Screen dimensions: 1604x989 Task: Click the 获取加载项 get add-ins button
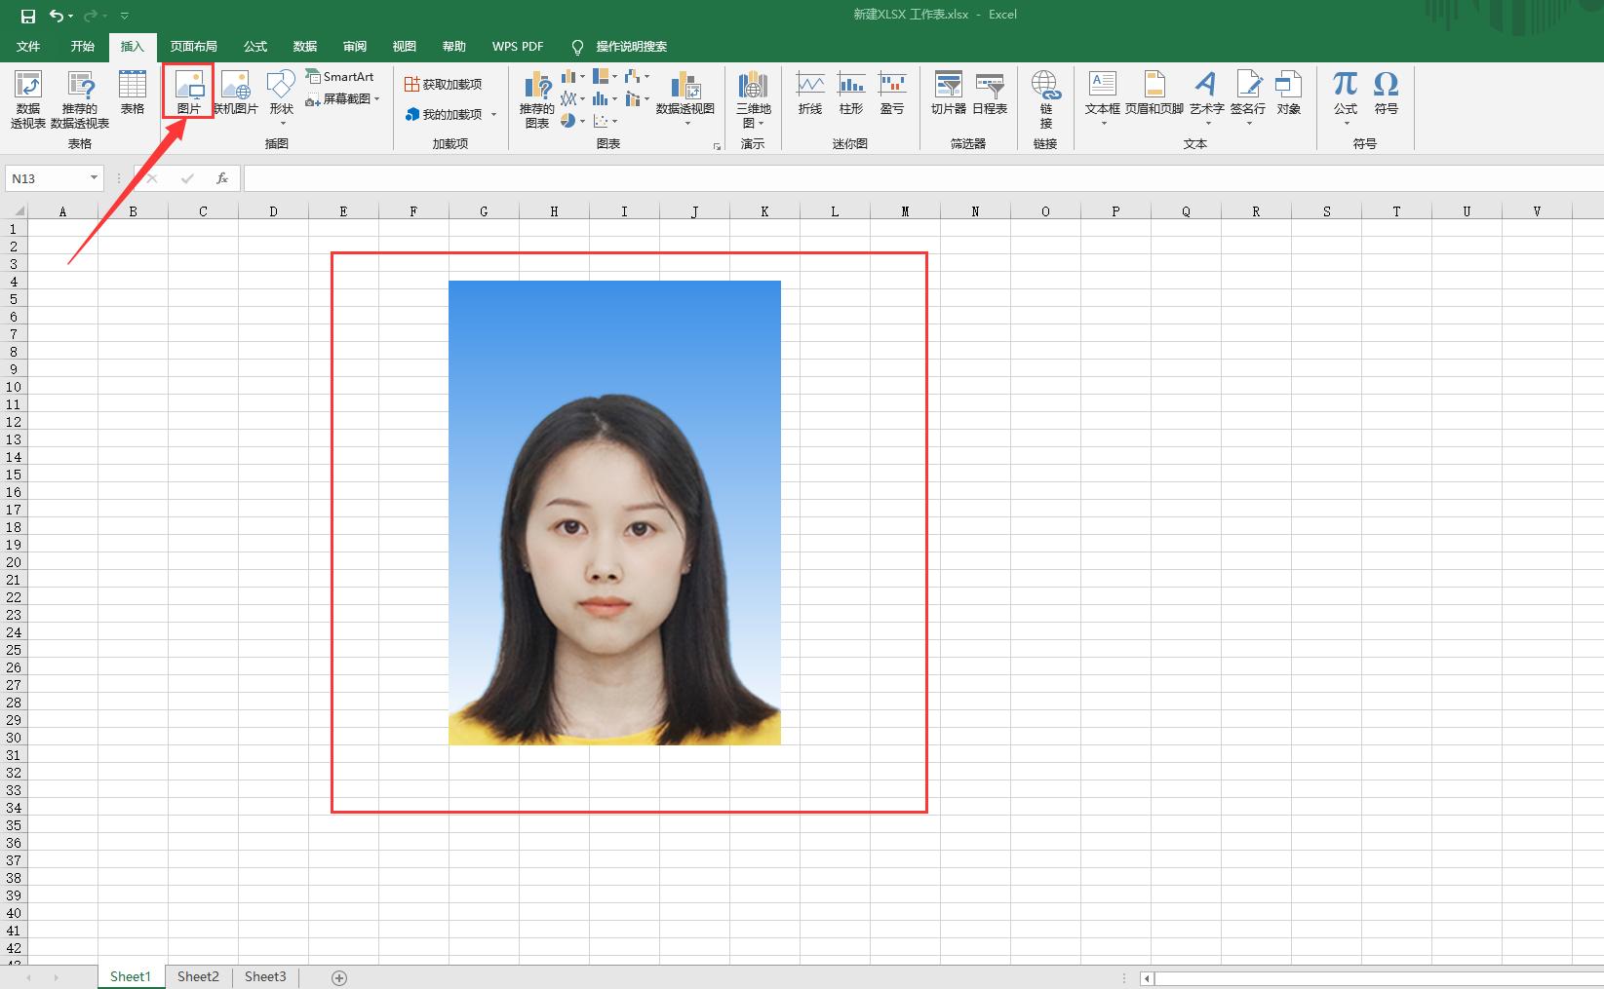pyautogui.click(x=443, y=85)
